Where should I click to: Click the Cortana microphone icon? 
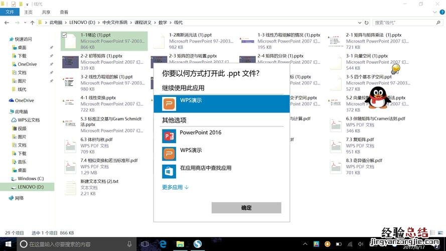pyautogui.click(x=130, y=244)
